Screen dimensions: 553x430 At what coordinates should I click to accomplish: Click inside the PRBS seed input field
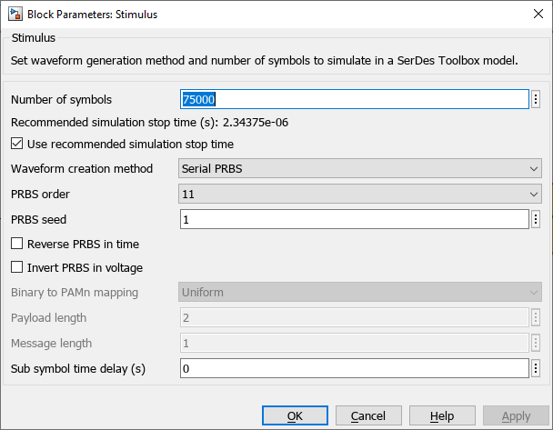[355, 219]
